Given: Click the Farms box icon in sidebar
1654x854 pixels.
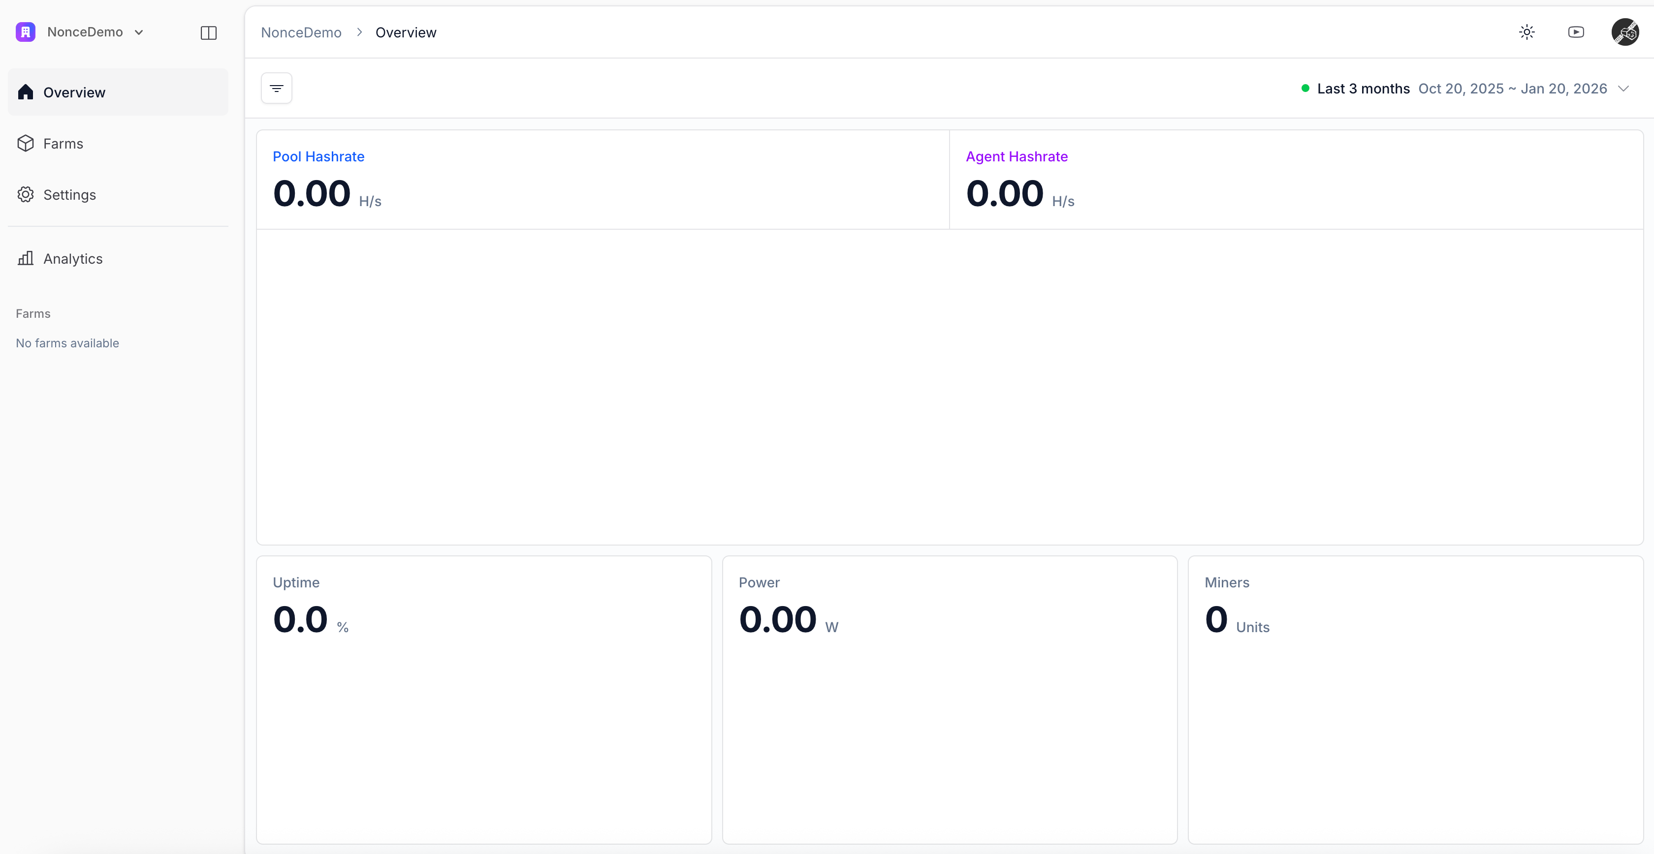Looking at the screenshot, I should click(26, 143).
